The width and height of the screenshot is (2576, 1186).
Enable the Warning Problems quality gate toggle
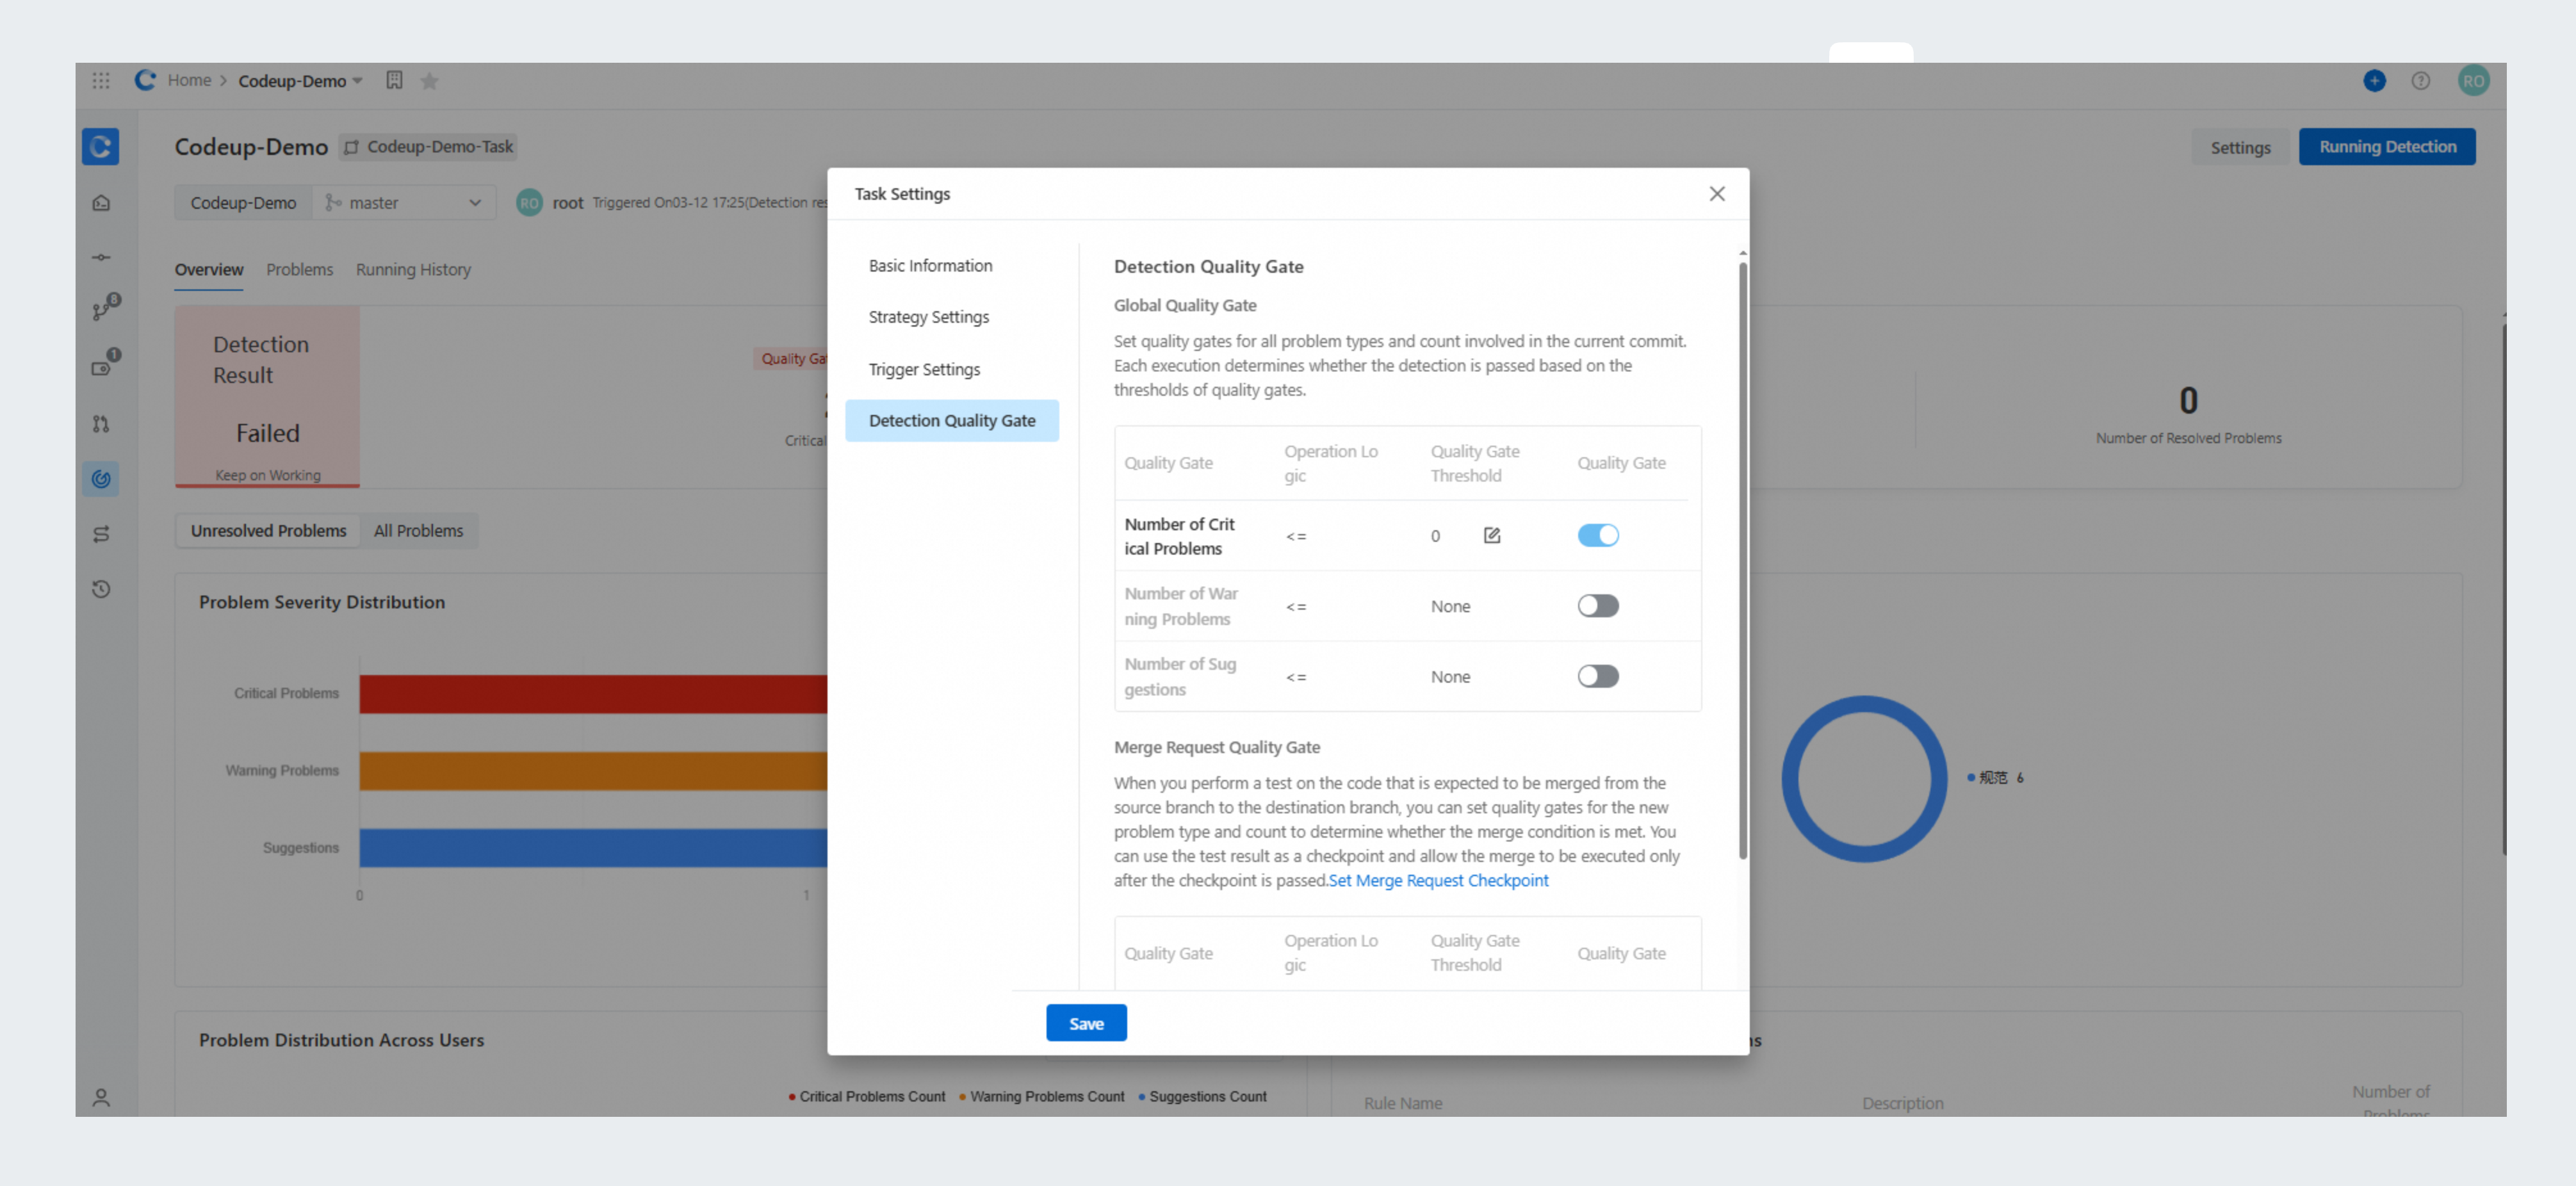tap(1597, 606)
